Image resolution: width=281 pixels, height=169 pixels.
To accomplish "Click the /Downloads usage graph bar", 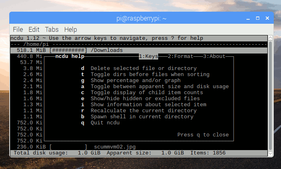I will pyautogui.click(x=68, y=50).
